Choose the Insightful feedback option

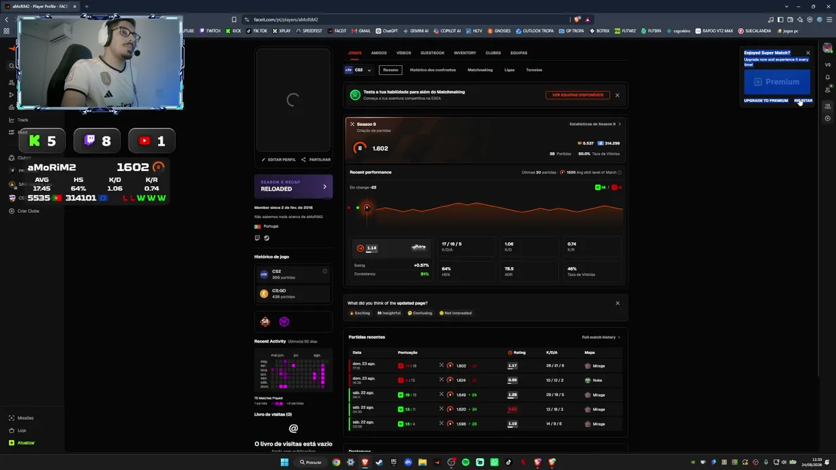389,313
